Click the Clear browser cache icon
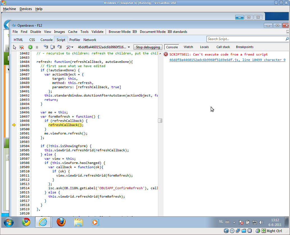The height and width of the screenshot is (235, 290). [x=21, y=47]
